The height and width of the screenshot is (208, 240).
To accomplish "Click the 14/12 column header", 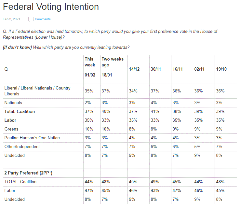I will pyautogui.click(x=132, y=69).
